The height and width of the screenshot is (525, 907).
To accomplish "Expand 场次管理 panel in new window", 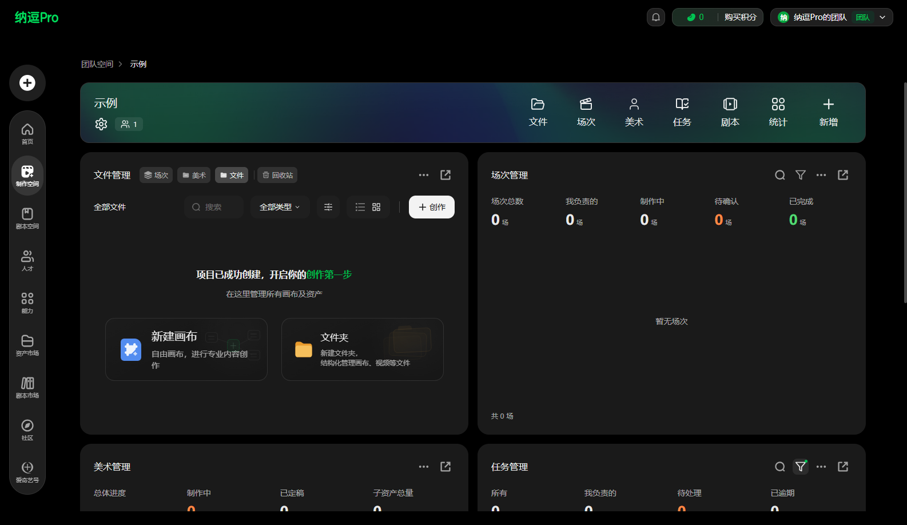I will pyautogui.click(x=843, y=175).
